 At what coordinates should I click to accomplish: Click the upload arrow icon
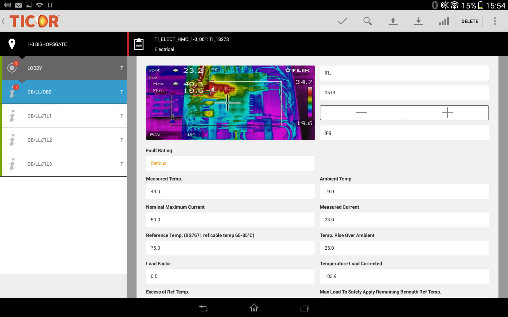point(393,21)
